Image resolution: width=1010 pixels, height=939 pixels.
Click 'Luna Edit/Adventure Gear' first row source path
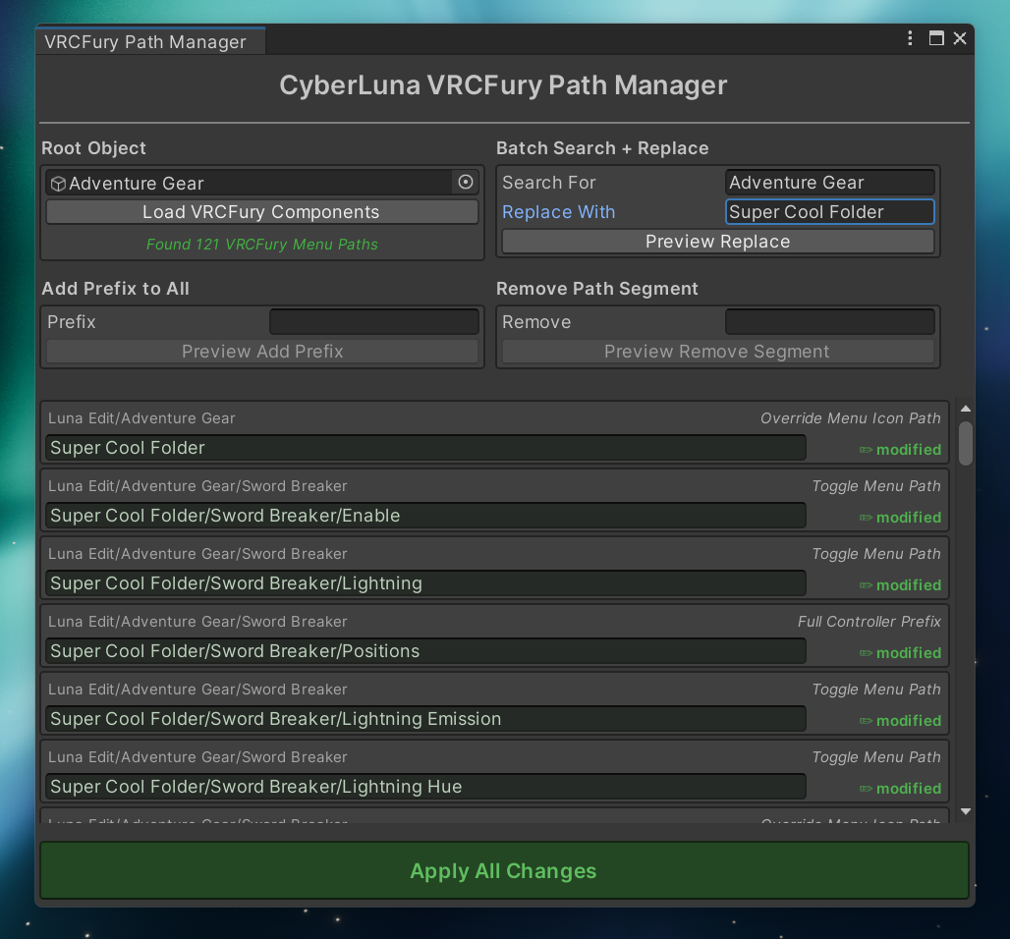pos(141,418)
